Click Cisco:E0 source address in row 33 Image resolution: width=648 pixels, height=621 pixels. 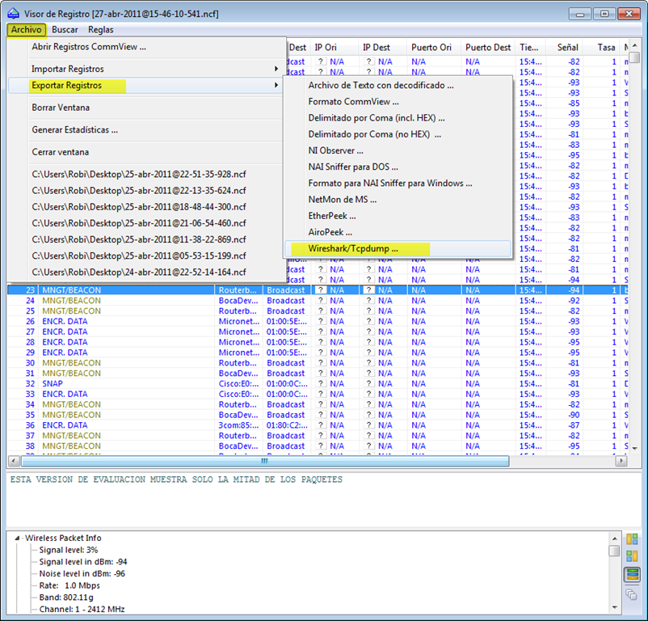(238, 394)
